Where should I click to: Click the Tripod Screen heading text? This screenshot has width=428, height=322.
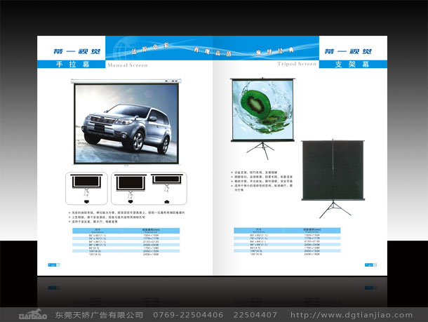(x=298, y=65)
